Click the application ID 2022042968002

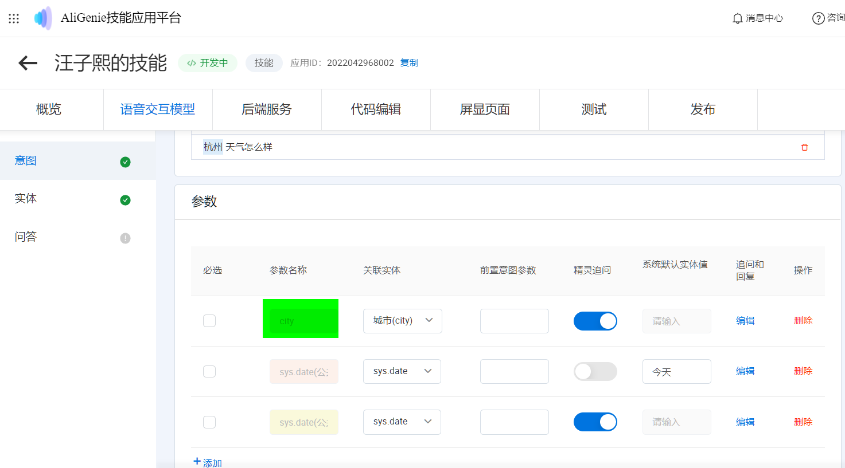point(360,63)
